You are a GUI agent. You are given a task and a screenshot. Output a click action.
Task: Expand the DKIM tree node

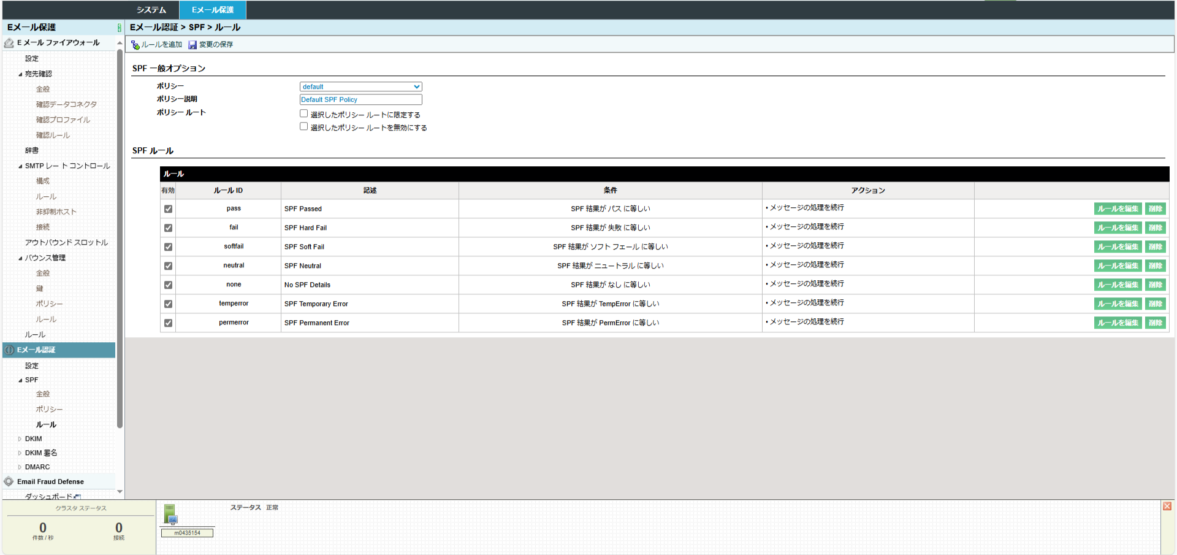[20, 439]
